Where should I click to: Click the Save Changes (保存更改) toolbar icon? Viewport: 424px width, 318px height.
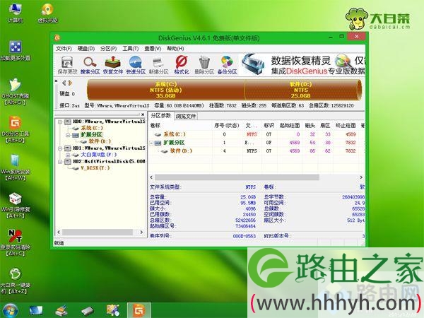67,65
